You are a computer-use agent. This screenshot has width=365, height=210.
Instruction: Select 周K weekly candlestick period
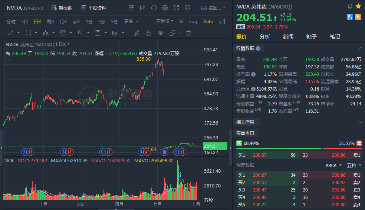pyautogui.click(x=50, y=21)
